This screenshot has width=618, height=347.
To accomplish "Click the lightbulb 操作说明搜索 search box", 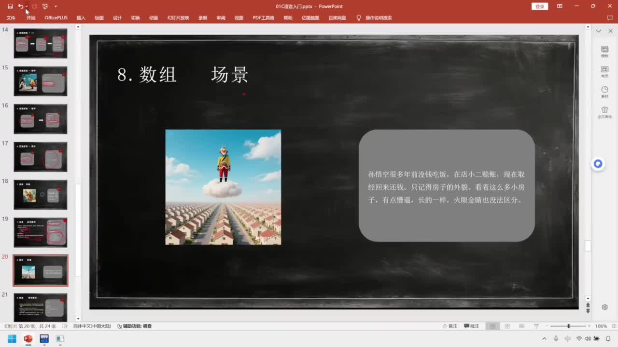I will 374,18.
